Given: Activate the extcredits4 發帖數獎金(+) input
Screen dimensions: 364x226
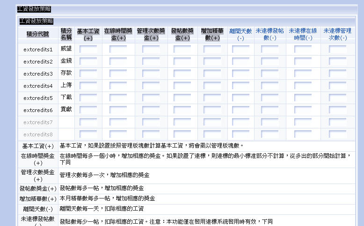Looking at the screenshot, I should click(x=182, y=86).
